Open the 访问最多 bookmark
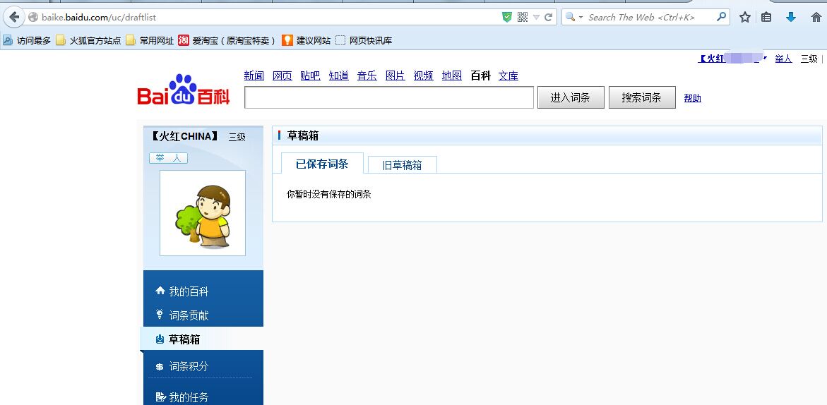The image size is (827, 405). (x=27, y=40)
